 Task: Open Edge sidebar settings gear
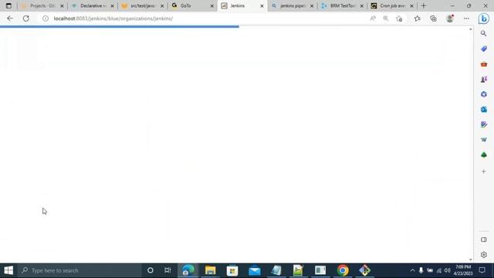[x=484, y=255]
